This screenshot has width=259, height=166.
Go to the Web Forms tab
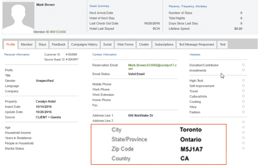125,44
